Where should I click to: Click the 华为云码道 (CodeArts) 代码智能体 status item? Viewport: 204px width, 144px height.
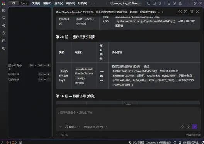click(150, 142)
